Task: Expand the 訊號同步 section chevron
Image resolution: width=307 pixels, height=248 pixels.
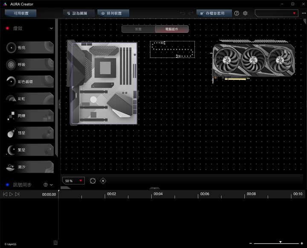Action: [51, 185]
